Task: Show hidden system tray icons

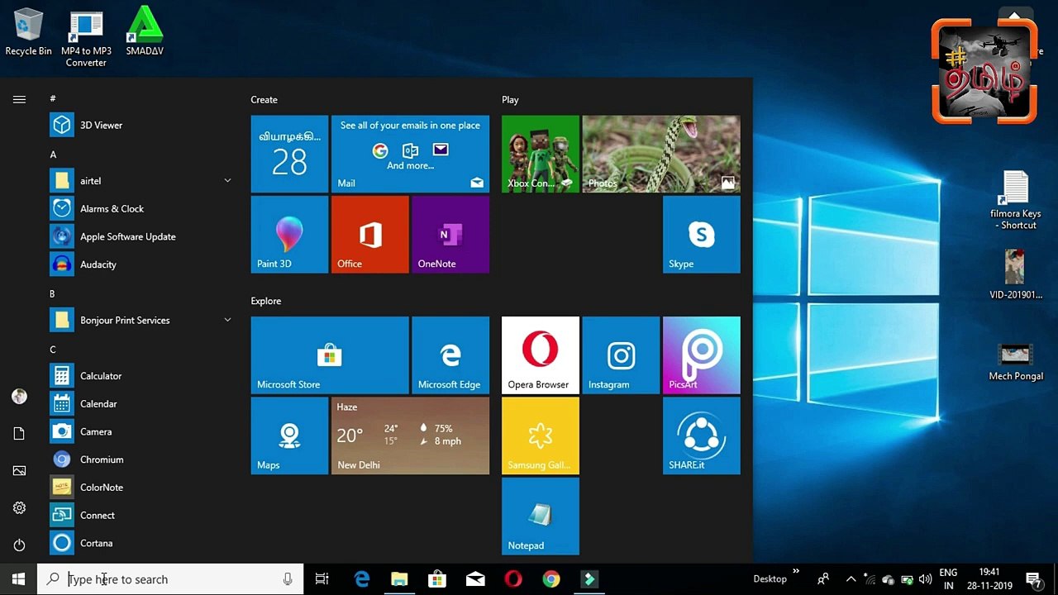Action: 851,579
